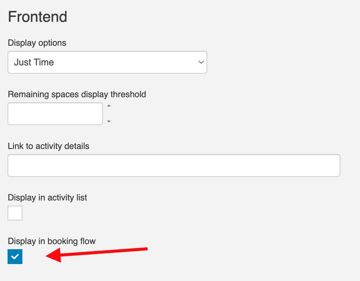
Task: Click the 'Display options' label
Action: point(37,43)
